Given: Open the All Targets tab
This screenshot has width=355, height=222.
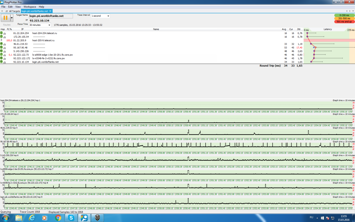Looking at the screenshot, I should point(12,11).
